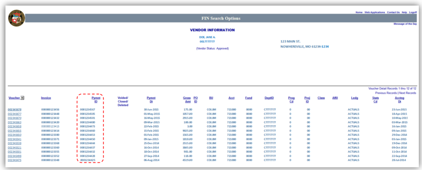Open the Voucher column dropdown arrow

click(23, 98)
